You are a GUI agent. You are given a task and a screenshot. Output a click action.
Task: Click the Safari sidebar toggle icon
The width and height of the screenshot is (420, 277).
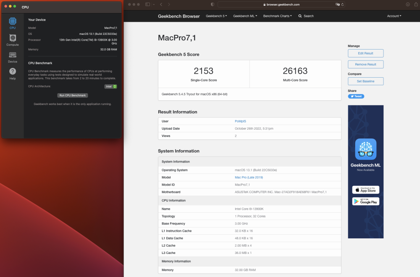tap(147, 4)
